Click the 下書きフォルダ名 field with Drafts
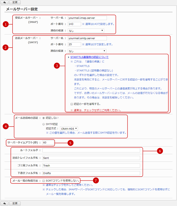This screenshot has height=206, width=177. pyautogui.click(x=91, y=173)
